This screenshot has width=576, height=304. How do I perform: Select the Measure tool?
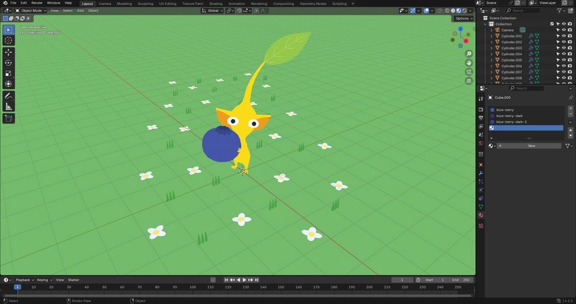(x=9, y=107)
